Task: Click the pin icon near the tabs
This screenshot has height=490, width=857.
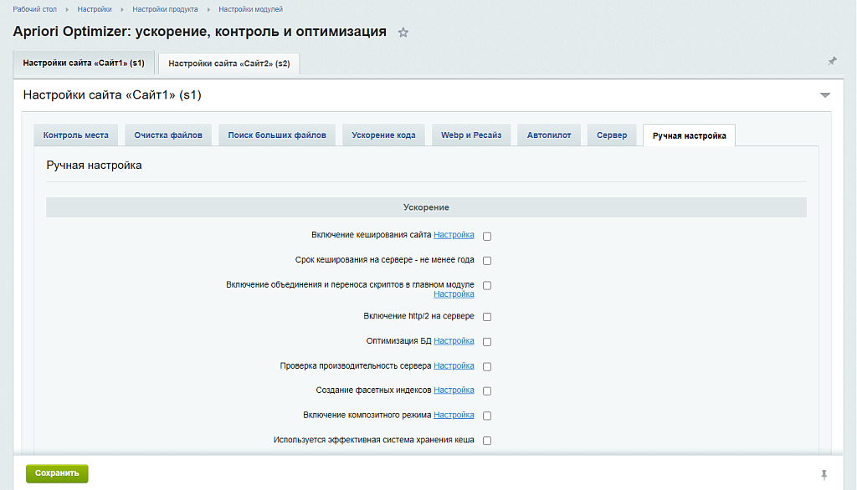Action: pyautogui.click(x=832, y=61)
